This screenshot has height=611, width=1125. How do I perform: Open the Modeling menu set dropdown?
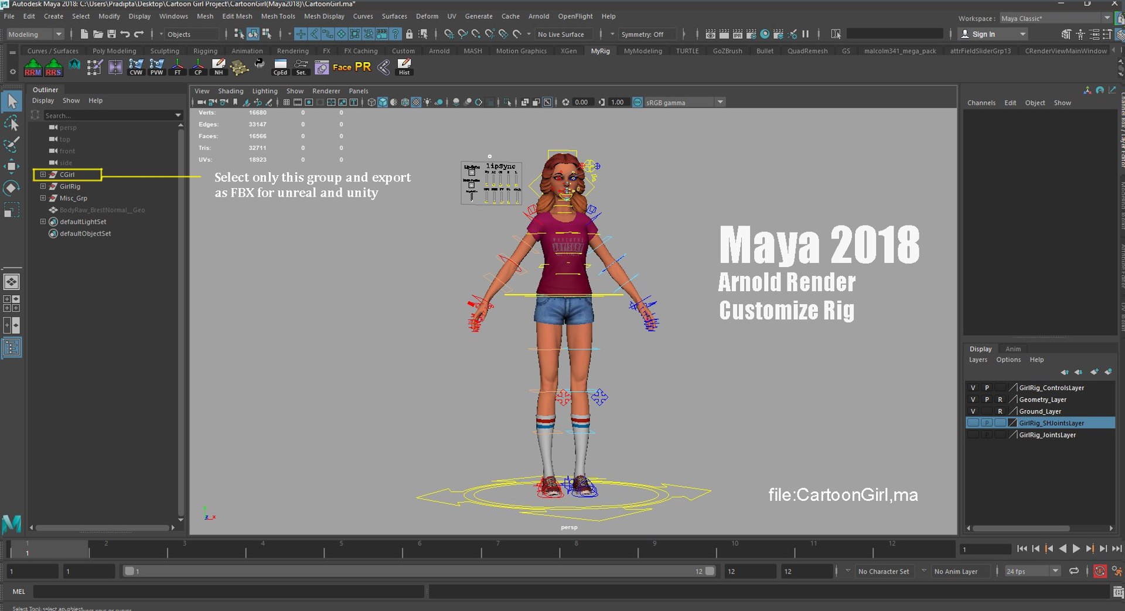point(34,35)
